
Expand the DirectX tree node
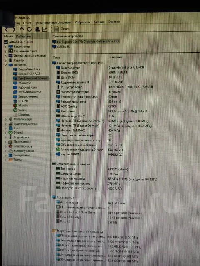click(x=6, y=133)
